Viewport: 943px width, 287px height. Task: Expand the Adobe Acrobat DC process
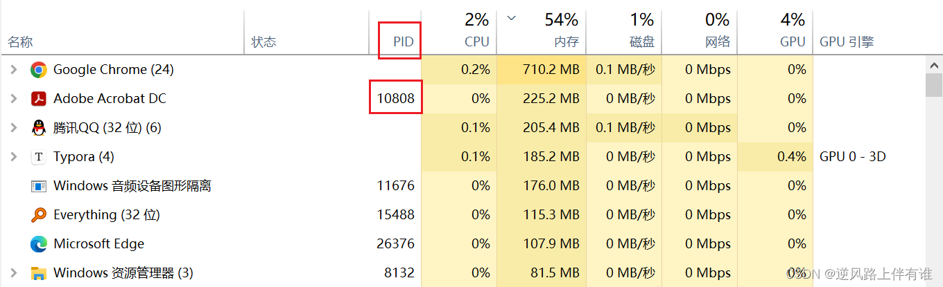[13, 99]
